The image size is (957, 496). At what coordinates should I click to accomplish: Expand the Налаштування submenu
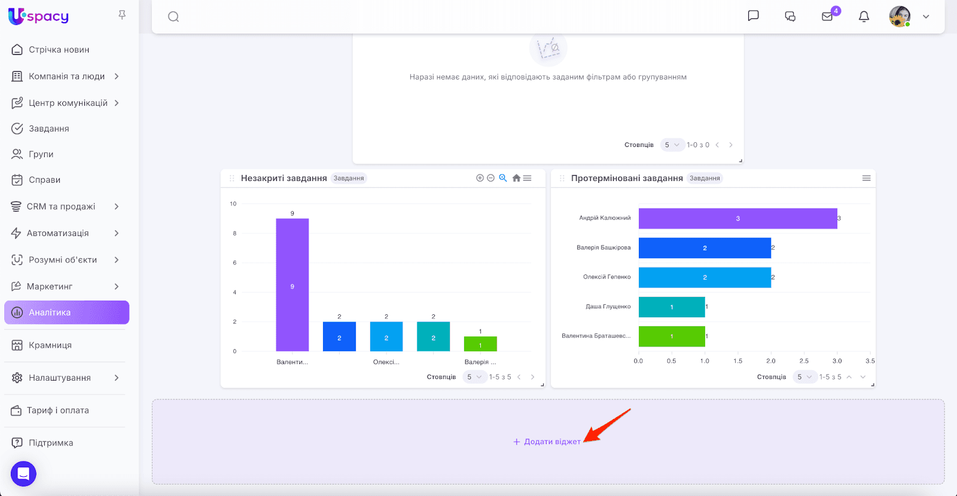pos(117,378)
